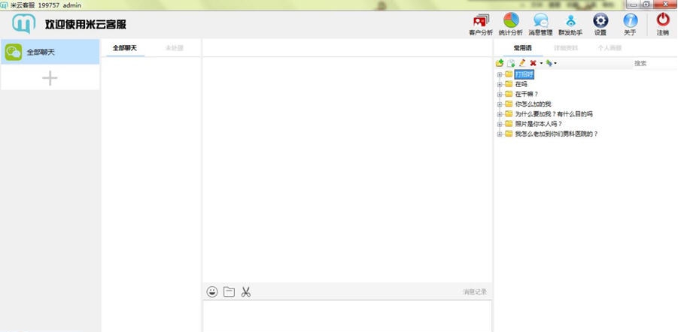The width and height of the screenshot is (678, 332).
Task: Add a new account with plus button
Action: (x=50, y=78)
